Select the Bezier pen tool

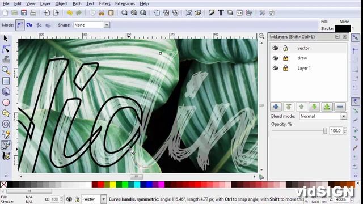pyautogui.click(x=6, y=145)
